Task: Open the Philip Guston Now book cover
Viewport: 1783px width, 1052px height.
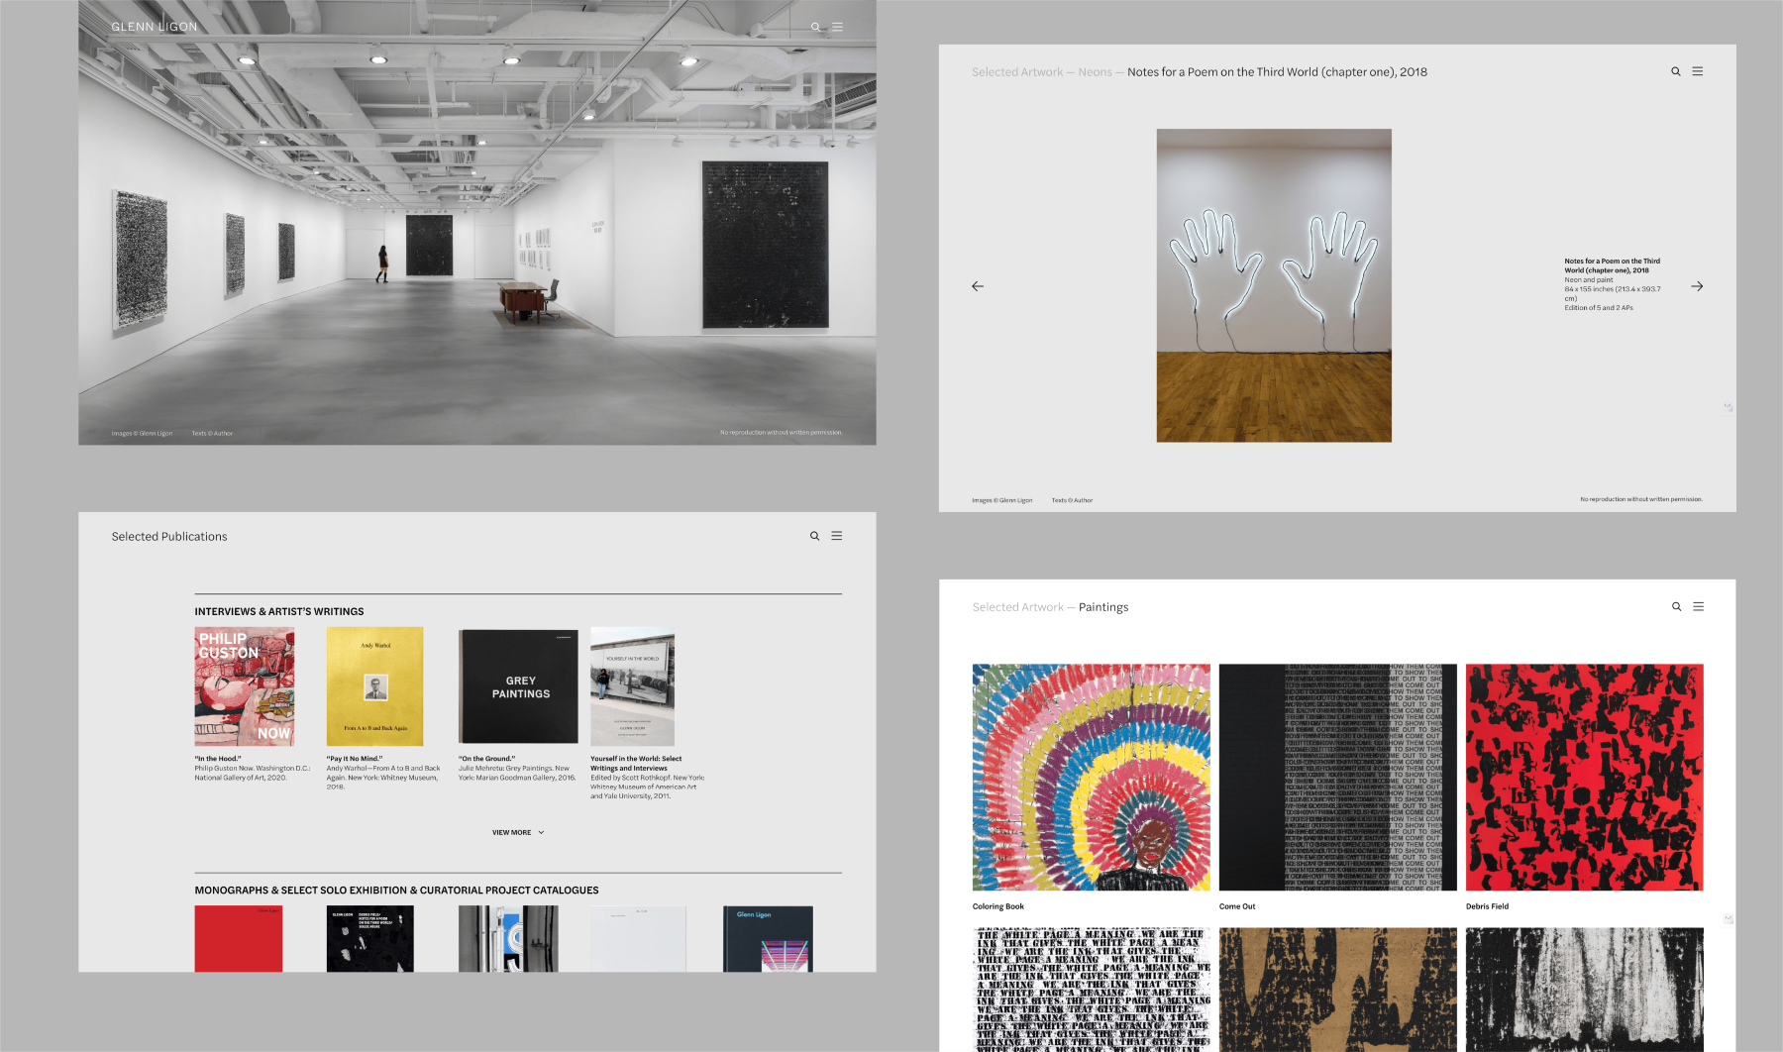Action: 245,686
